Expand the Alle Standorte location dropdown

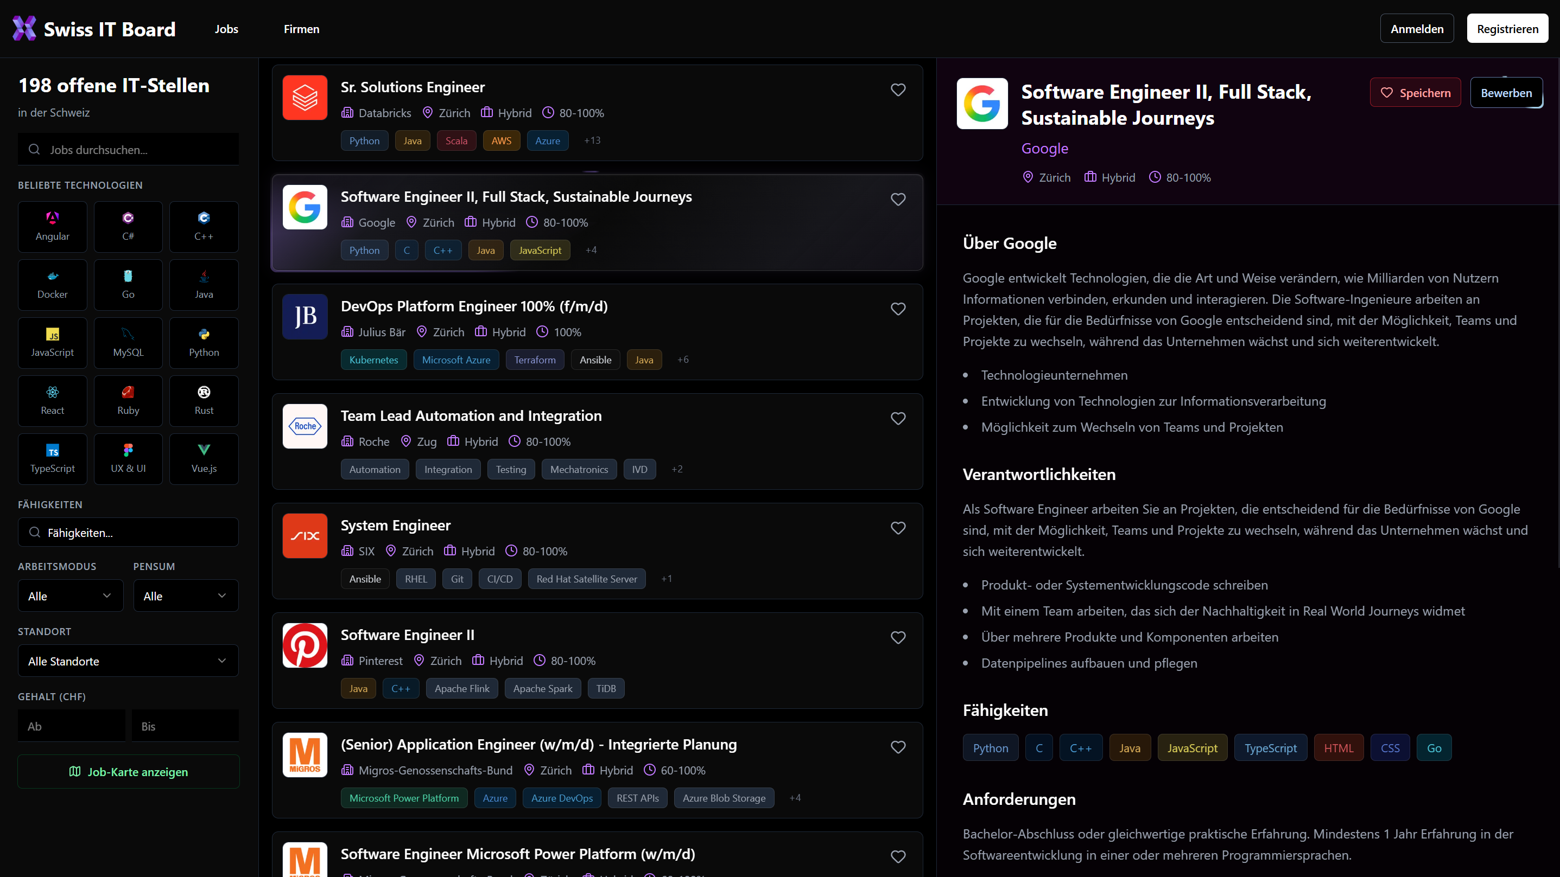129,661
